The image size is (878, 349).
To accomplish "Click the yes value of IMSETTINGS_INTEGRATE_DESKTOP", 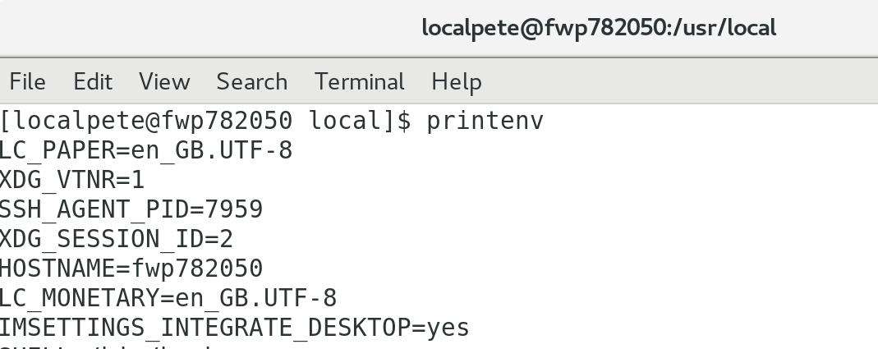I will [x=448, y=328].
